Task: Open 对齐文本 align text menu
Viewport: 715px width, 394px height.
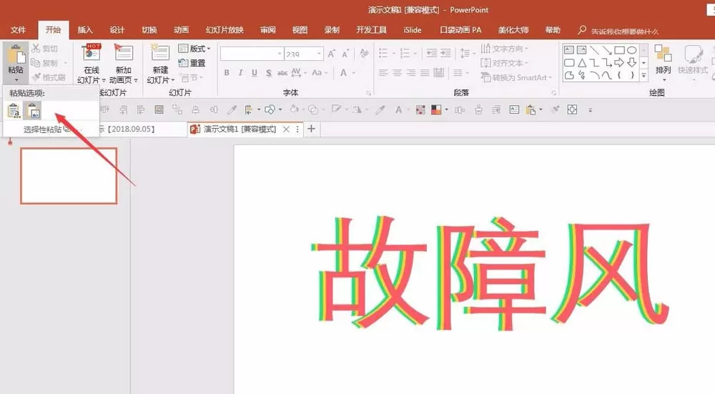Action: pos(504,63)
